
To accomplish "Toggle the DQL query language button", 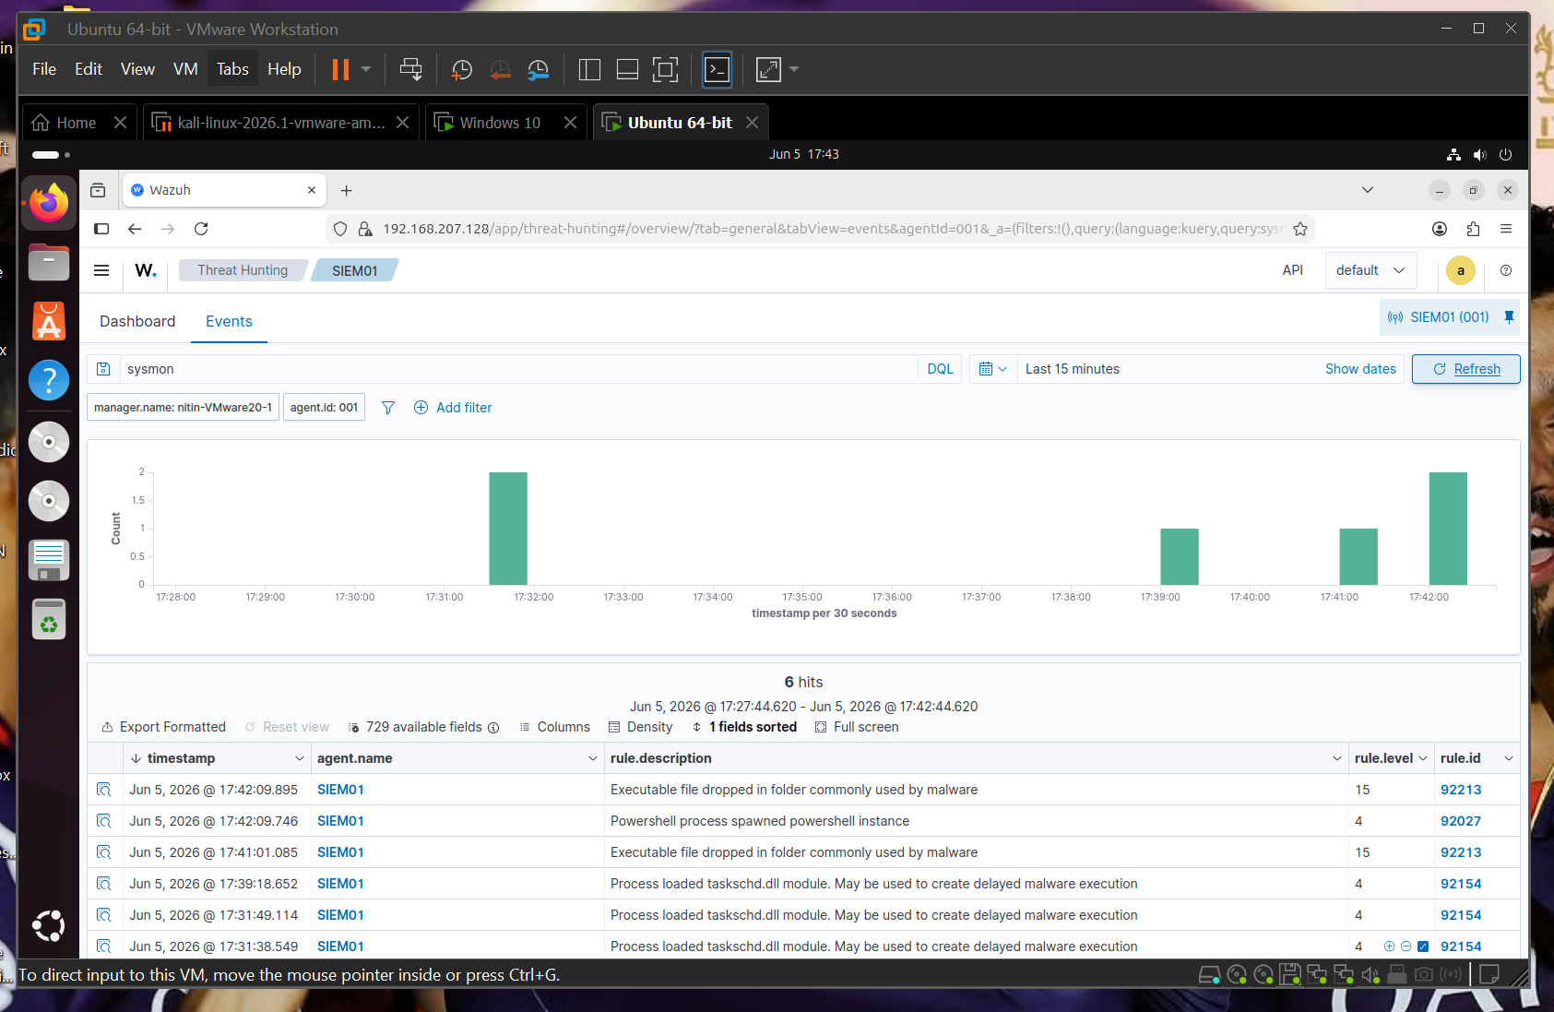I will tap(940, 369).
